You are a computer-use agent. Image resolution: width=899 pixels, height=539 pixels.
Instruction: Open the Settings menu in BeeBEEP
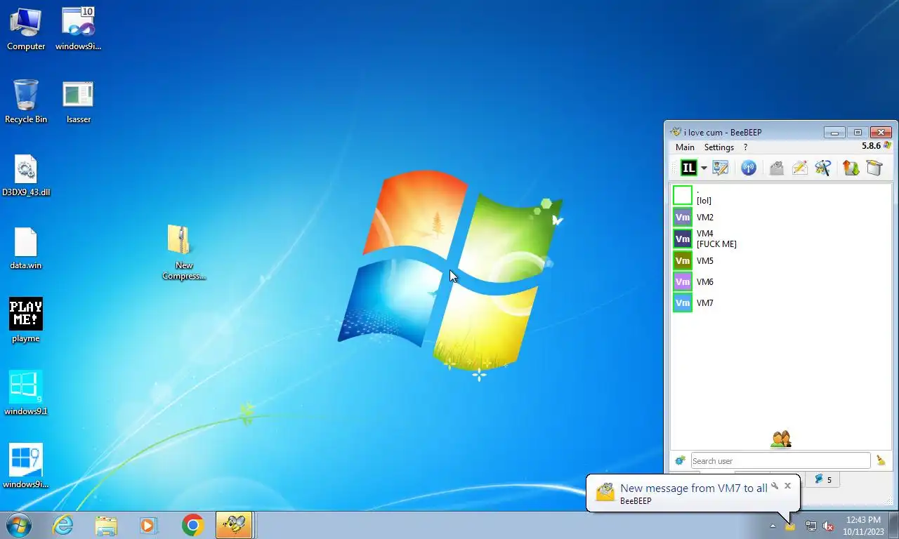(x=719, y=147)
